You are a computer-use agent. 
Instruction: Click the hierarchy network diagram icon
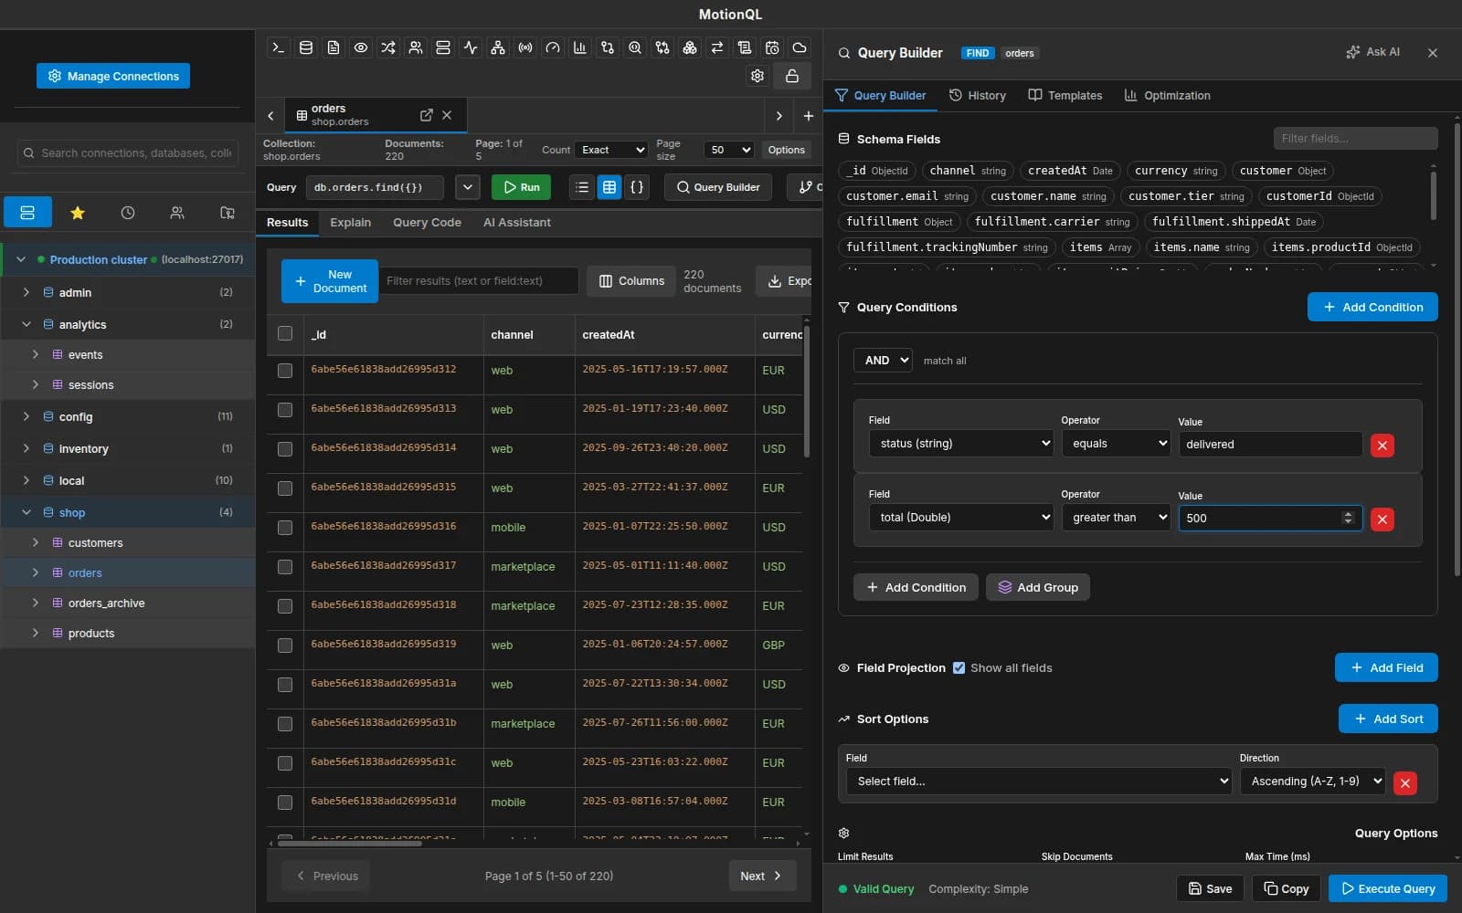[498, 47]
